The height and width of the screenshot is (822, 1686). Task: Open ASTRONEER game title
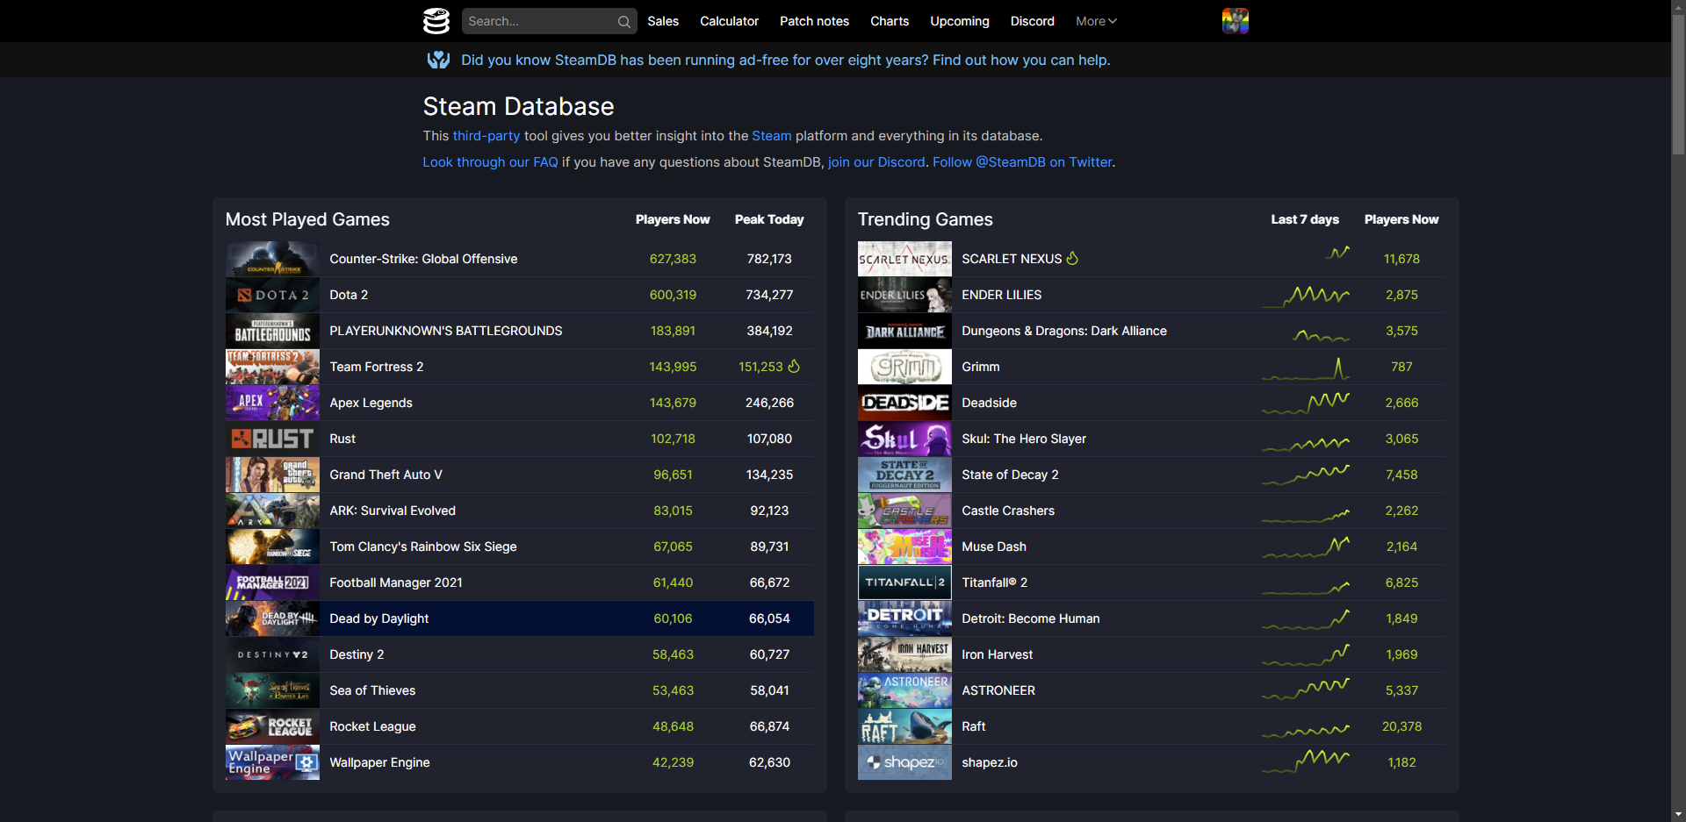pos(998,690)
